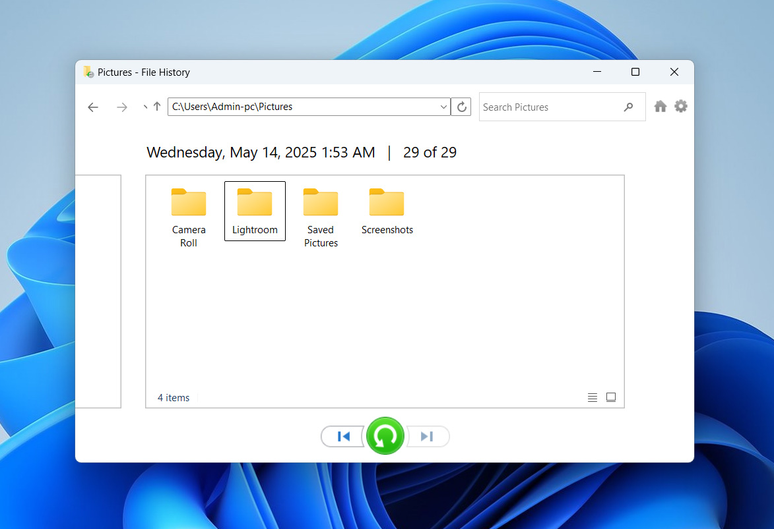Navigate back with the left arrow
This screenshot has width=774, height=529.
pos(93,107)
